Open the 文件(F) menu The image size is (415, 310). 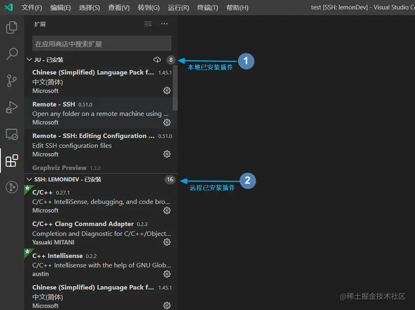point(32,7)
